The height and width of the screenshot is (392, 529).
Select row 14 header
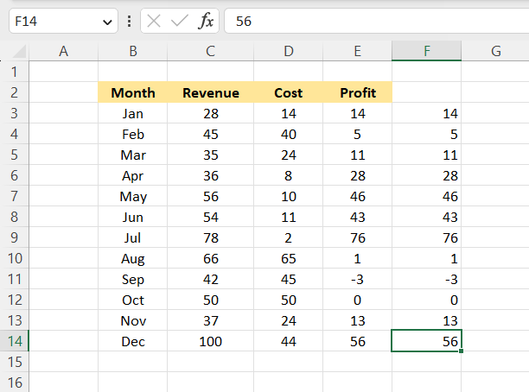coord(15,341)
